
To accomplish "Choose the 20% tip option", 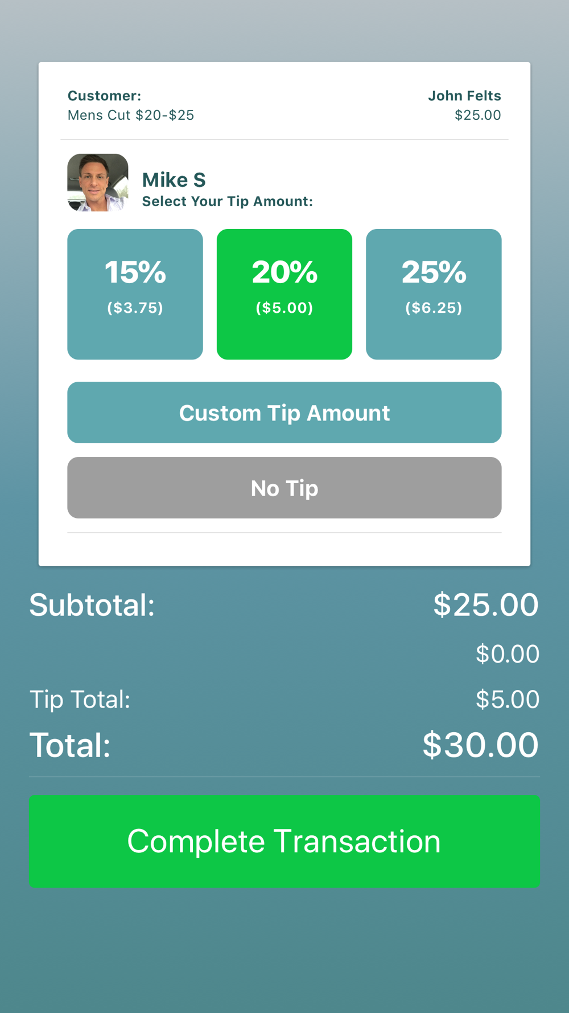I will [284, 294].
